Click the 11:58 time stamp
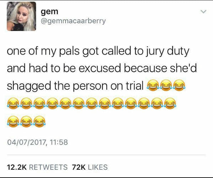213x178 pixels. (x=59, y=142)
